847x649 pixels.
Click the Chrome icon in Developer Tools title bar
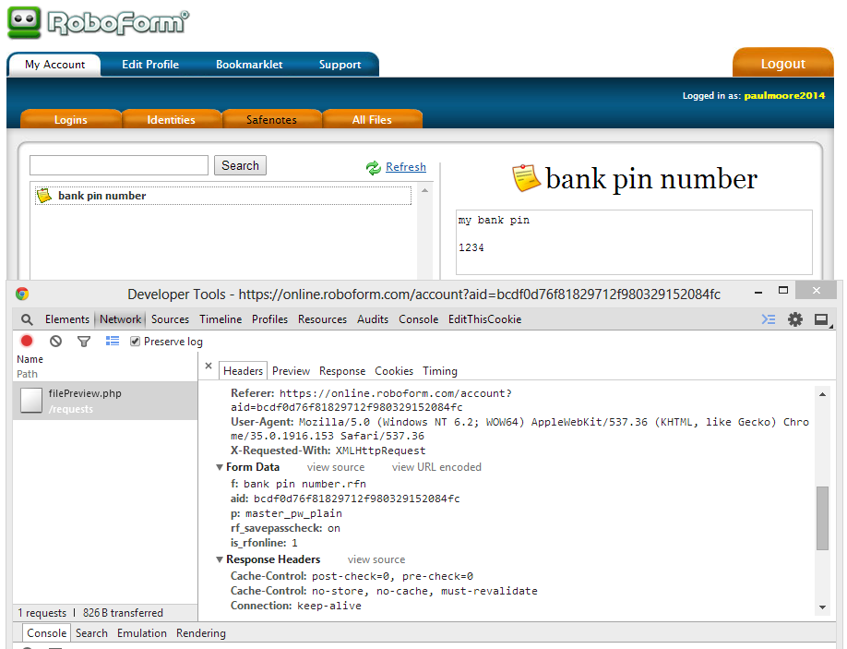coord(22,294)
